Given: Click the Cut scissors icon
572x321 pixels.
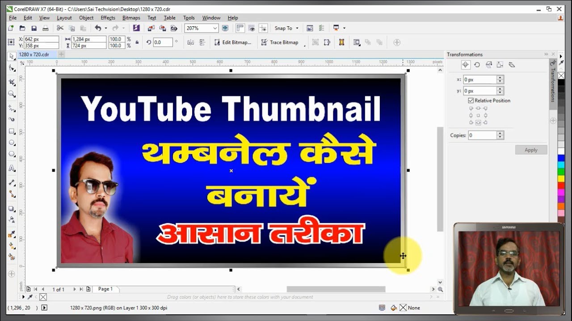Looking at the screenshot, I should pos(60,28).
